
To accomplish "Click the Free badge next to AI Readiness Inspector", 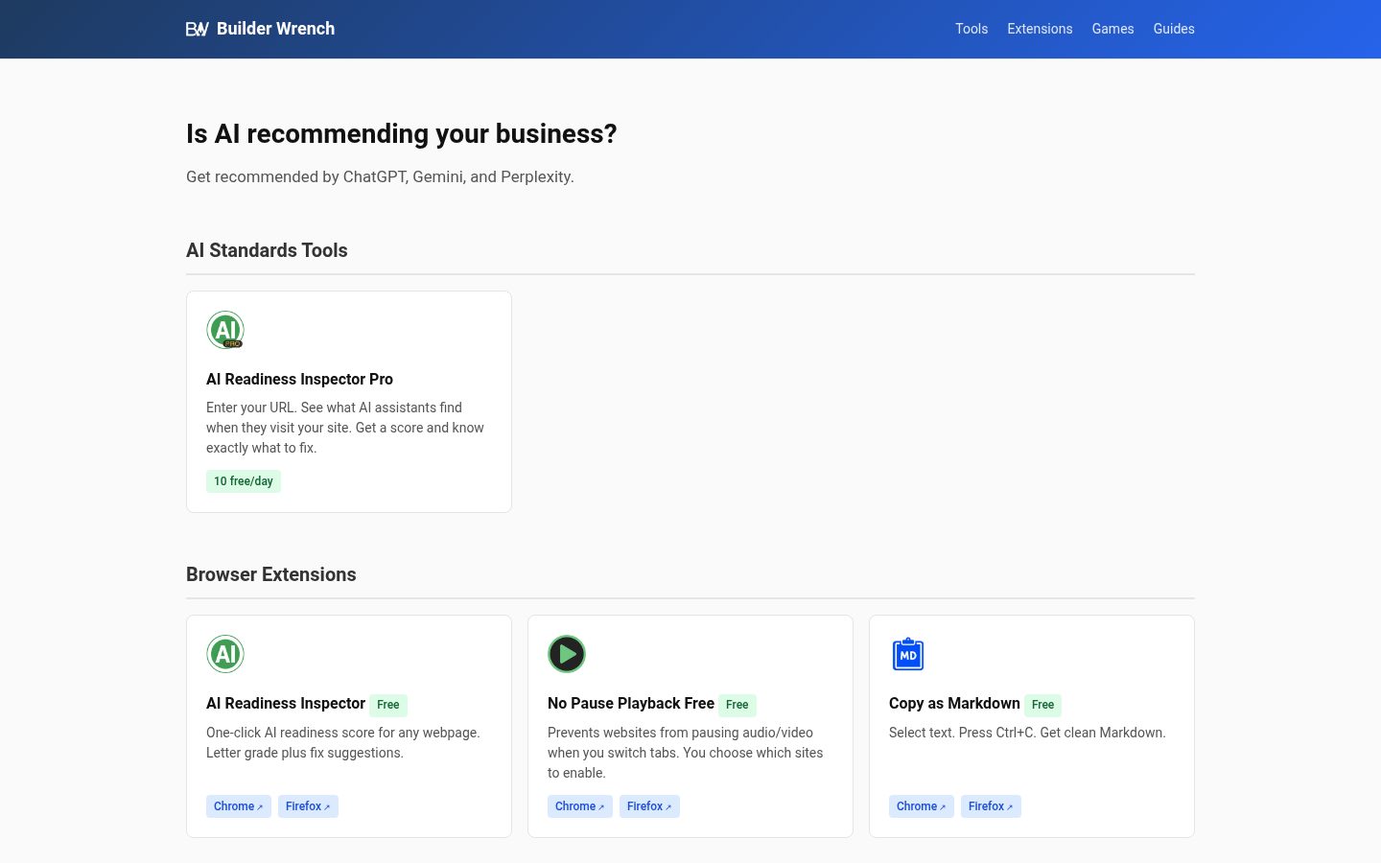I will pyautogui.click(x=388, y=705).
